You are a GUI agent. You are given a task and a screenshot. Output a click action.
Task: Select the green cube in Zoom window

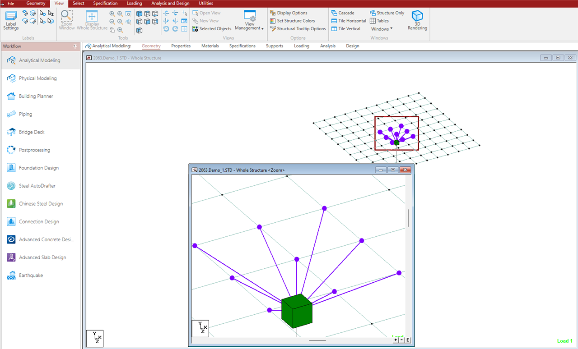297,311
